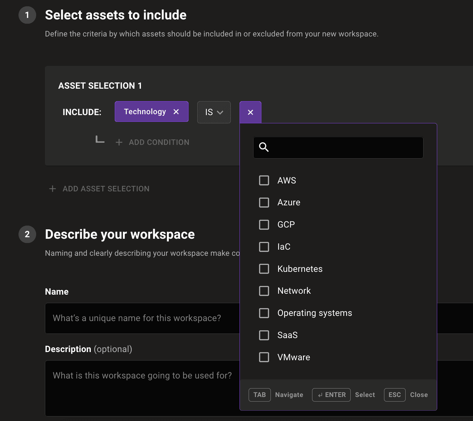473x421 pixels.
Task: Remove the Technology filter using its X icon
Action: pyautogui.click(x=176, y=111)
